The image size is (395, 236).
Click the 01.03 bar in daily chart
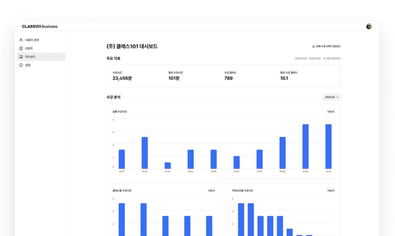(x=168, y=165)
